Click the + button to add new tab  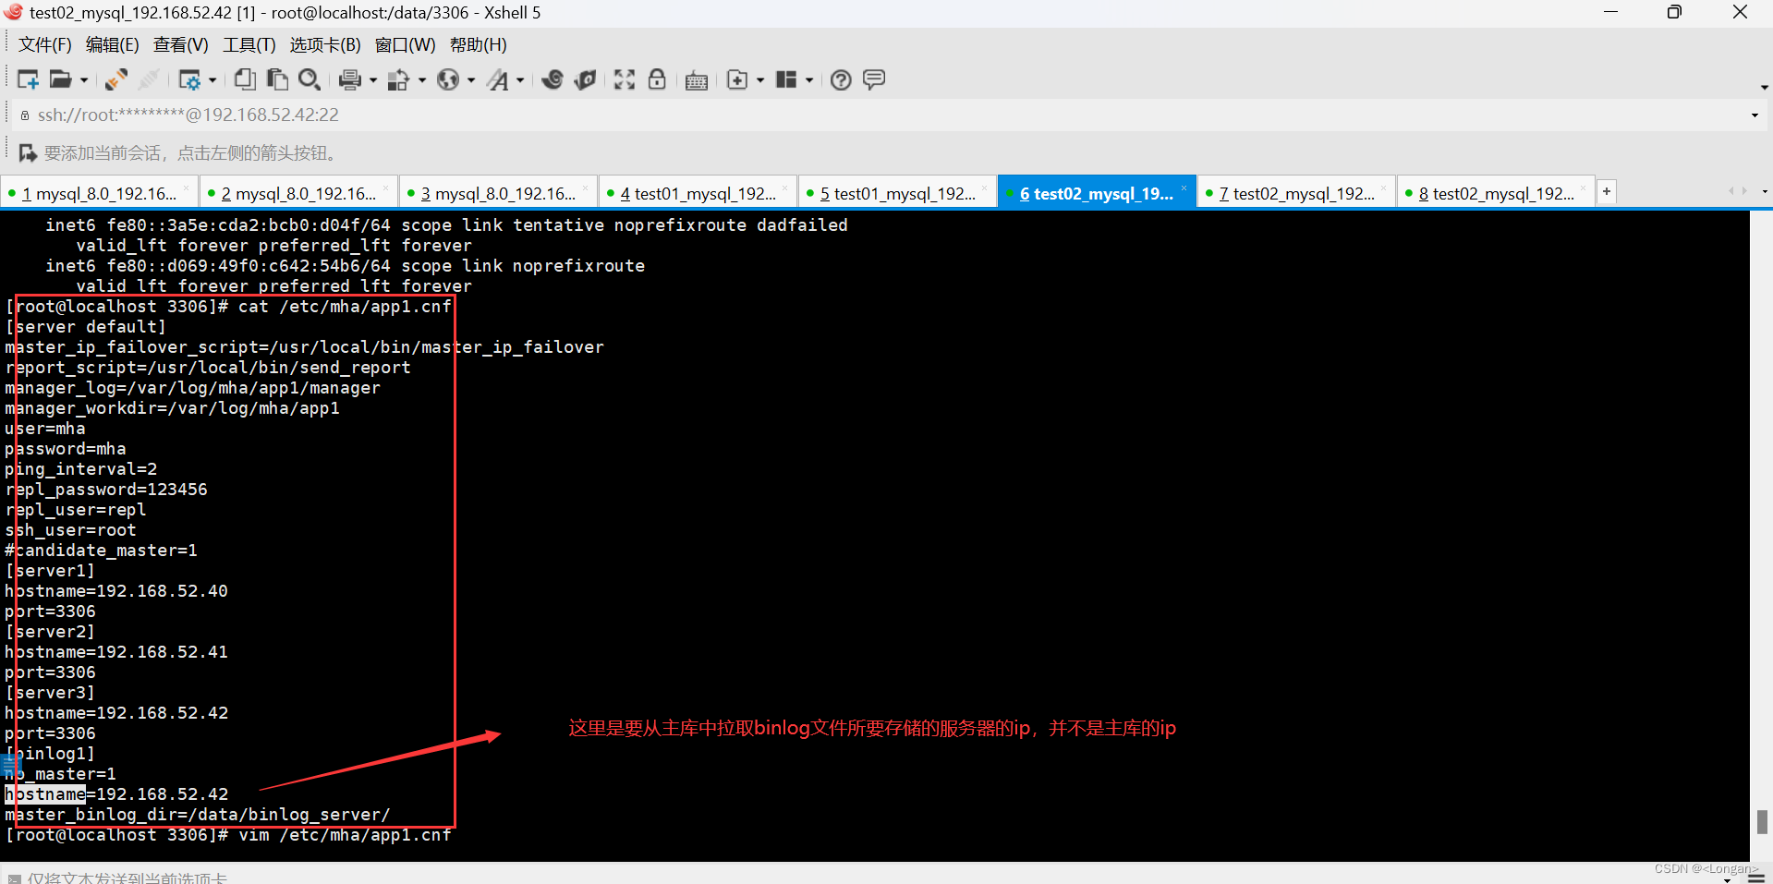pyautogui.click(x=1606, y=191)
